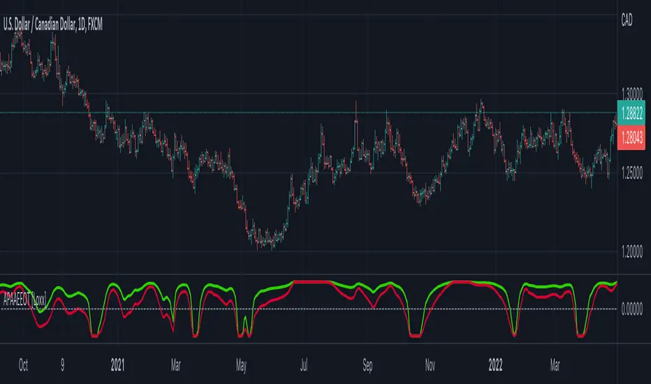This screenshot has width=651, height=384.
Task: Click the APAAEEOT [Loxx] indicator label
Action: coord(25,300)
